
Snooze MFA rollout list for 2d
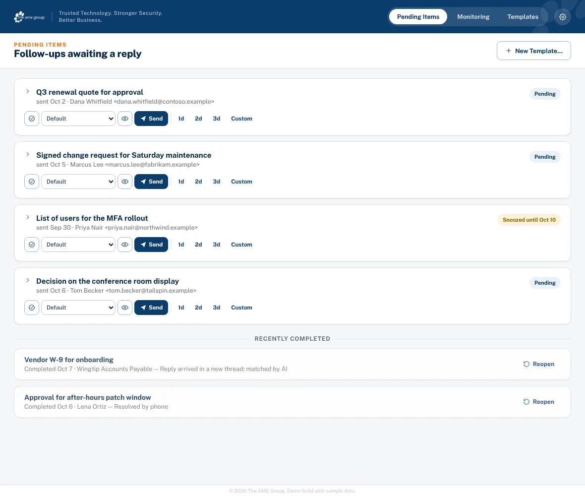tap(198, 245)
